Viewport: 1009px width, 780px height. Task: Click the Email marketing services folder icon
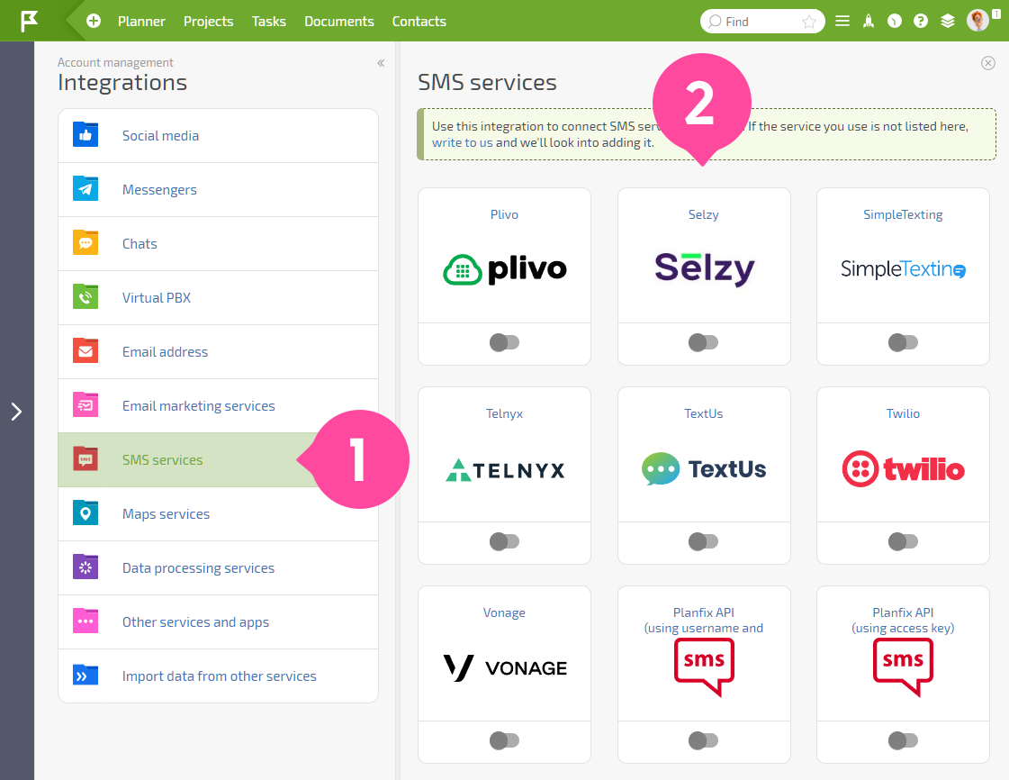pyautogui.click(x=86, y=405)
